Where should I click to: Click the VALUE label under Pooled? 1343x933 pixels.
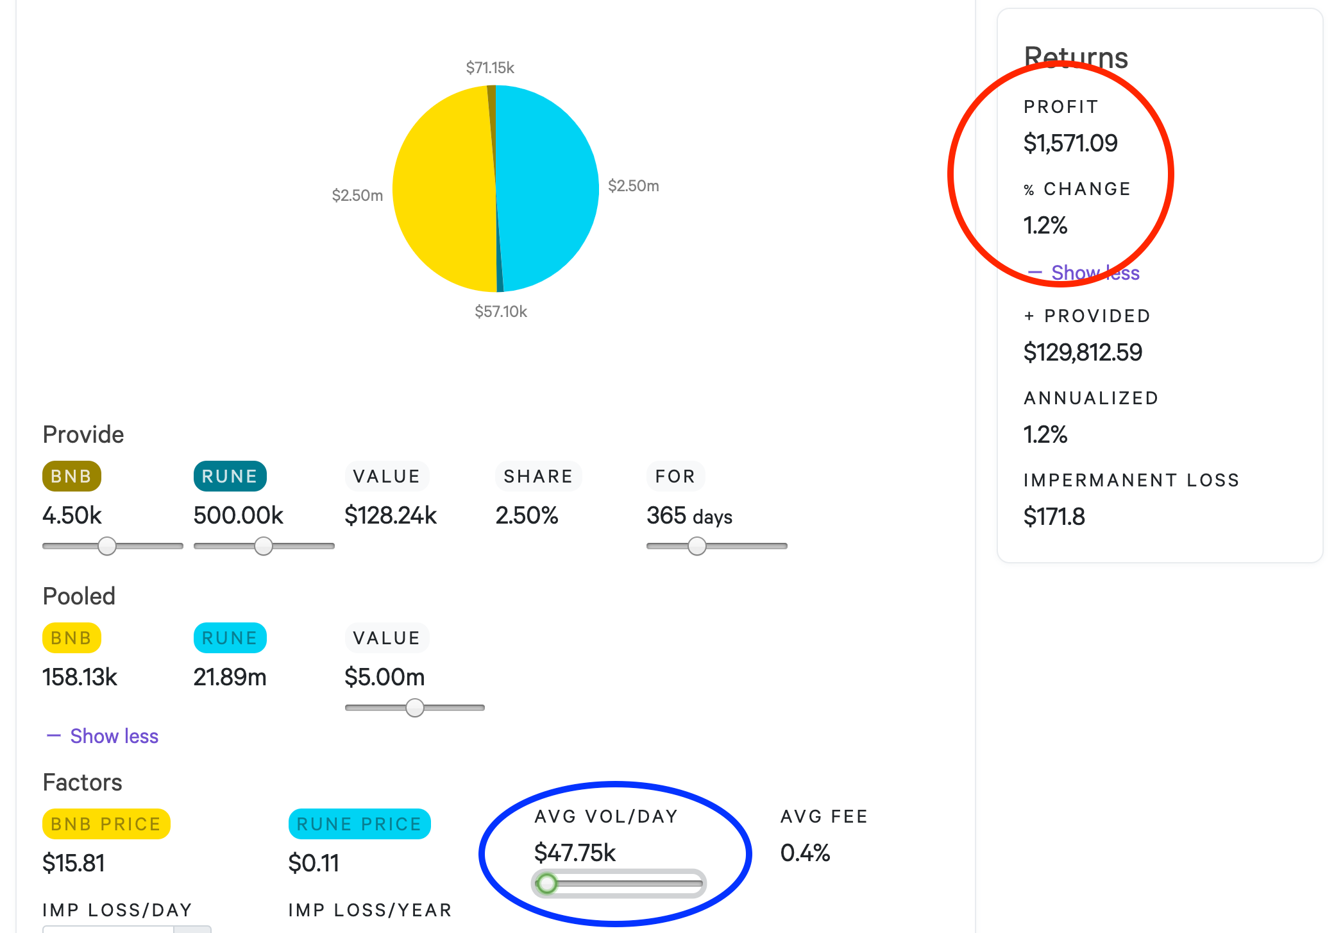387,638
